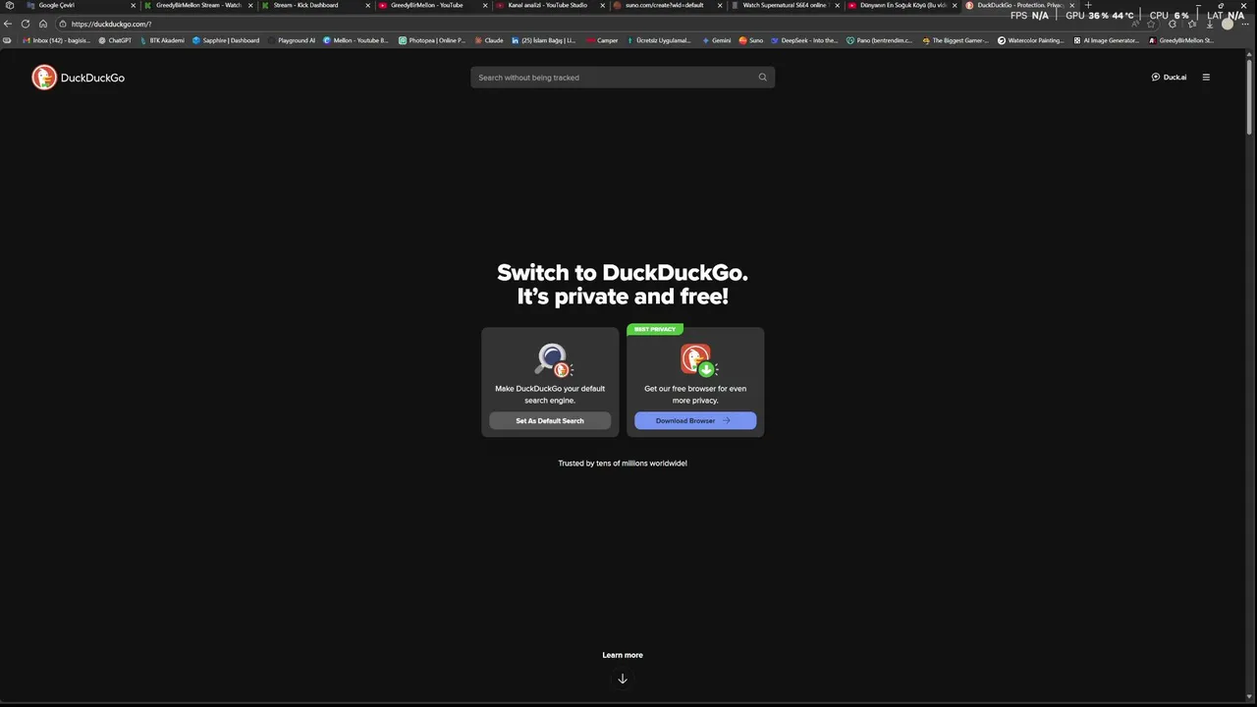Image resolution: width=1257 pixels, height=707 pixels.
Task: Open the ChatGPT bookmark
Action: click(x=115, y=41)
